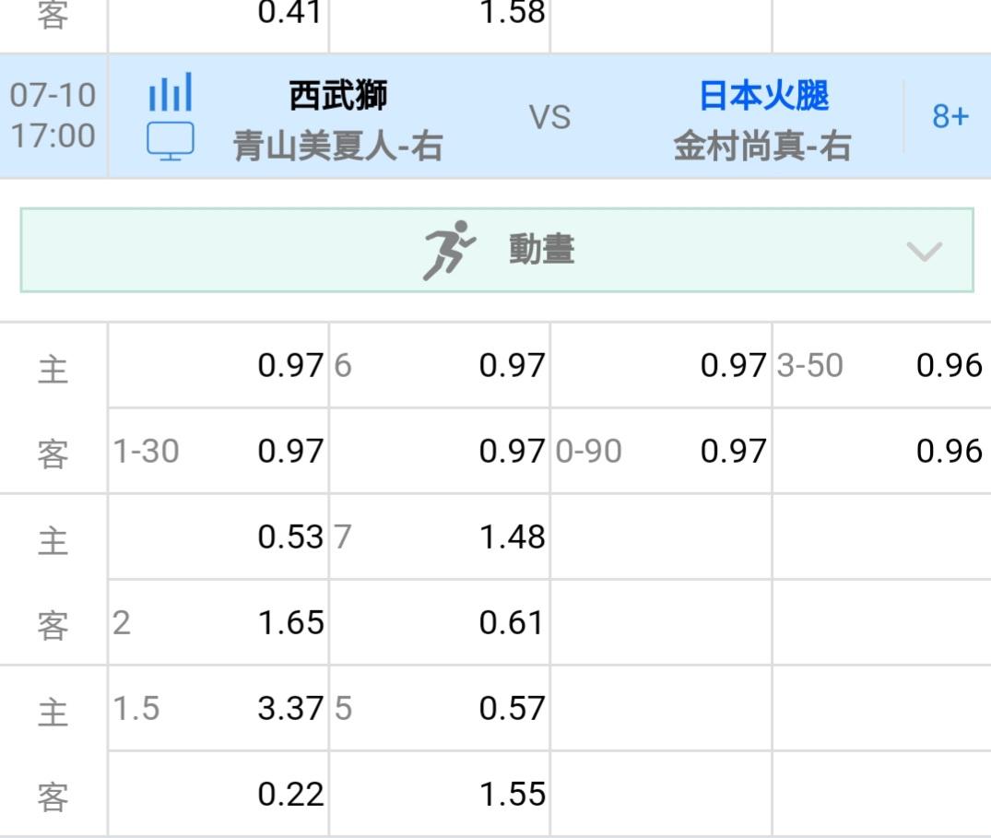Open the 日本火腿 team link

coord(763,96)
